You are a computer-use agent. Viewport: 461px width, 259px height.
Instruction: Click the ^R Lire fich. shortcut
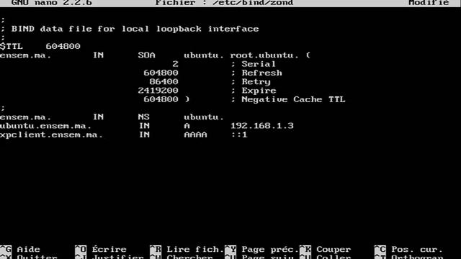coord(187,250)
